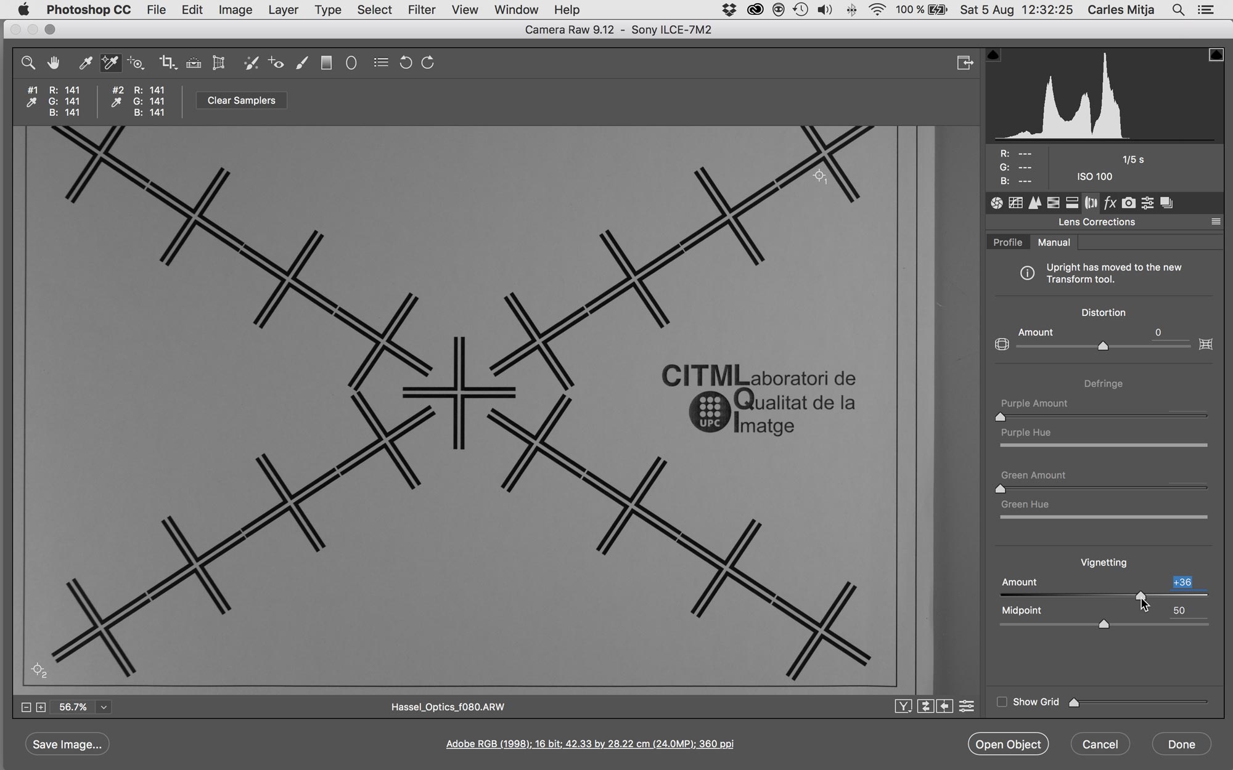1233x770 pixels.
Task: Click the Vignetting Midpoint slider handle
Action: (1104, 624)
